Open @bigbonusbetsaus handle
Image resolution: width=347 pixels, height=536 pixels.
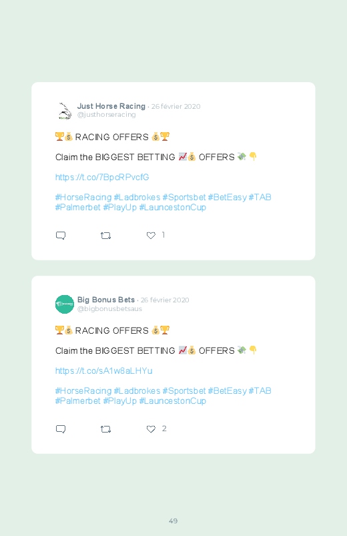109,308
